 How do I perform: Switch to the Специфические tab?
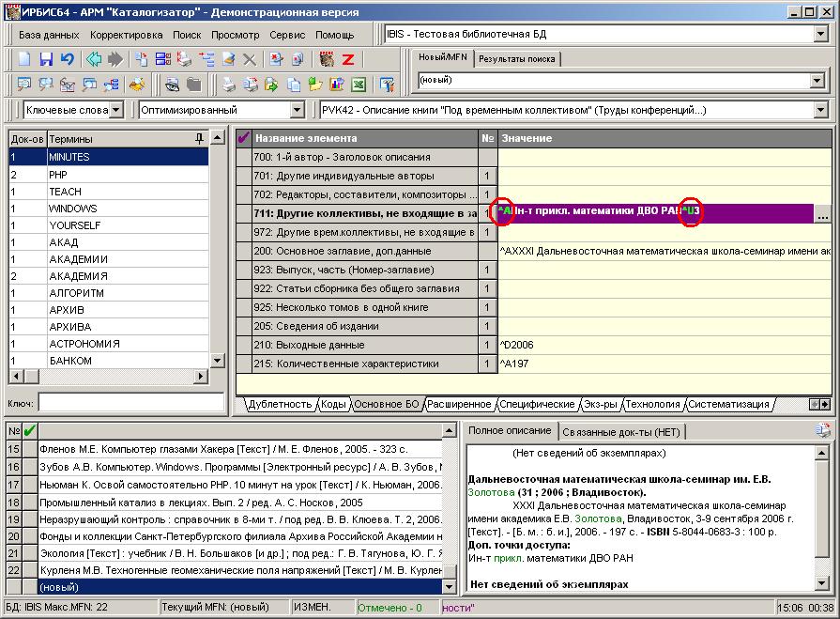click(x=537, y=404)
